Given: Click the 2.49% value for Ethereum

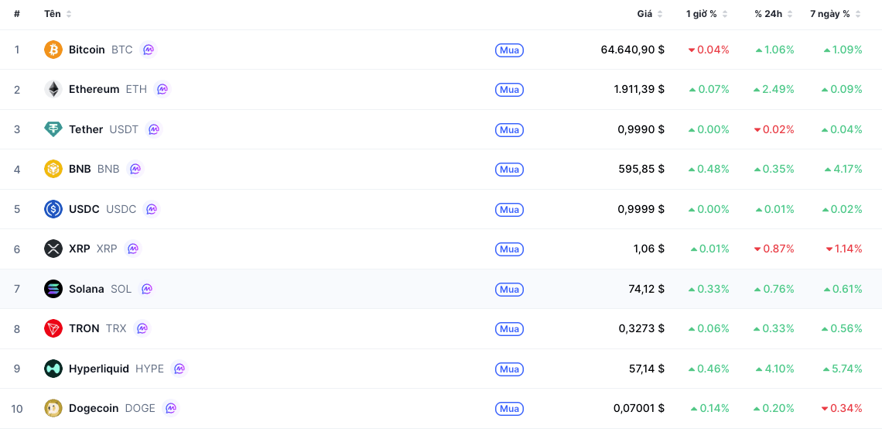Looking at the screenshot, I should click(x=774, y=89).
